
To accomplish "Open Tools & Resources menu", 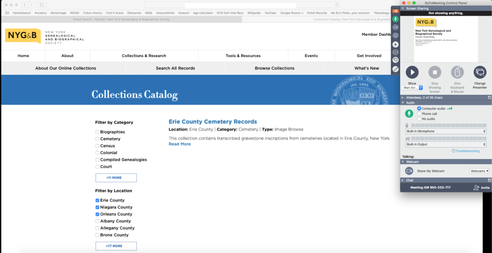I will pyautogui.click(x=243, y=56).
